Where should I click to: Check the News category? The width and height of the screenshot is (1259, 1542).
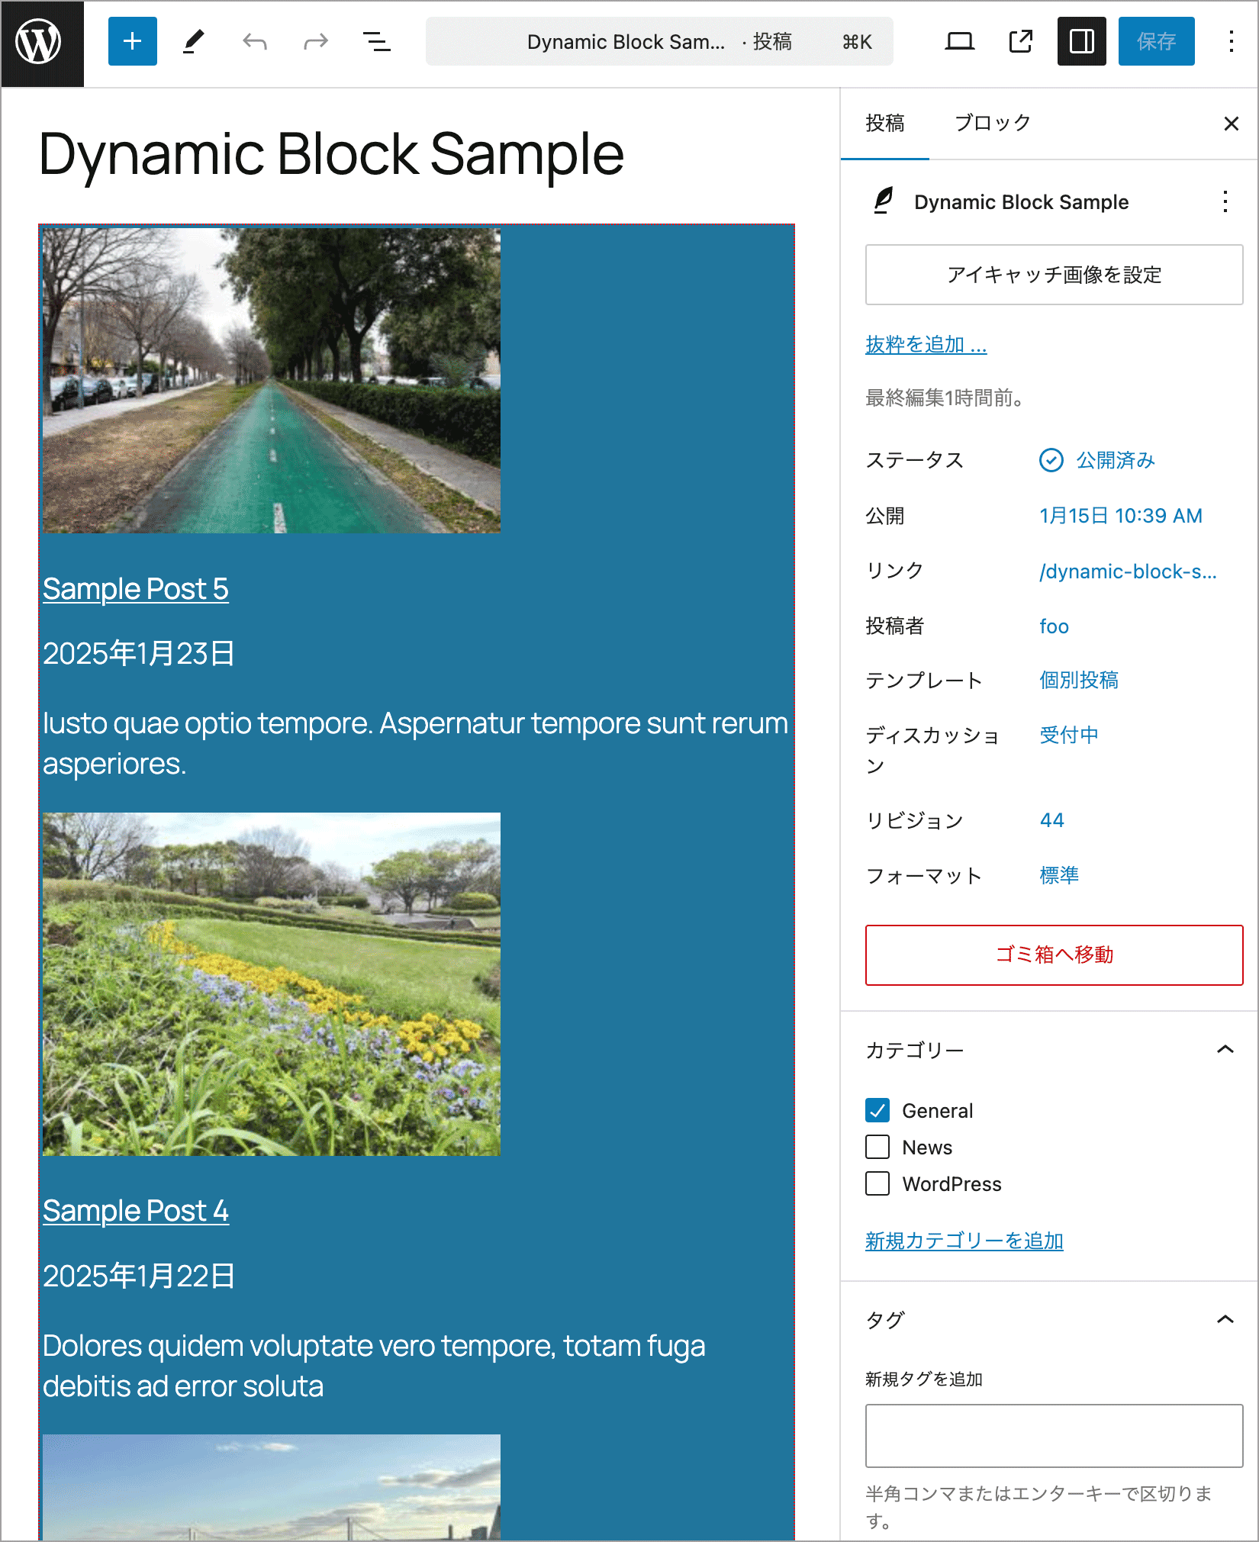tap(877, 1148)
